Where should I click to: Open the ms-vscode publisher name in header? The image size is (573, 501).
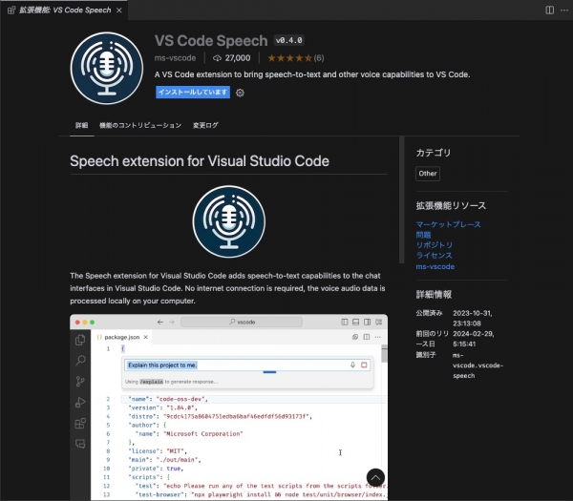[175, 58]
